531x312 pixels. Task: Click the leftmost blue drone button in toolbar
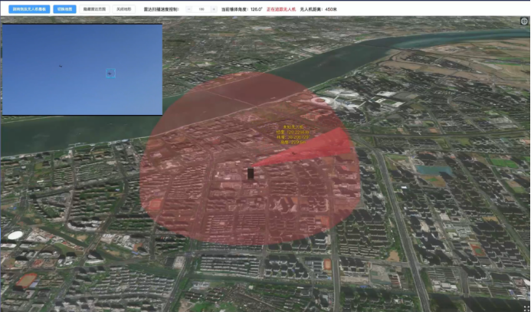coord(26,9)
